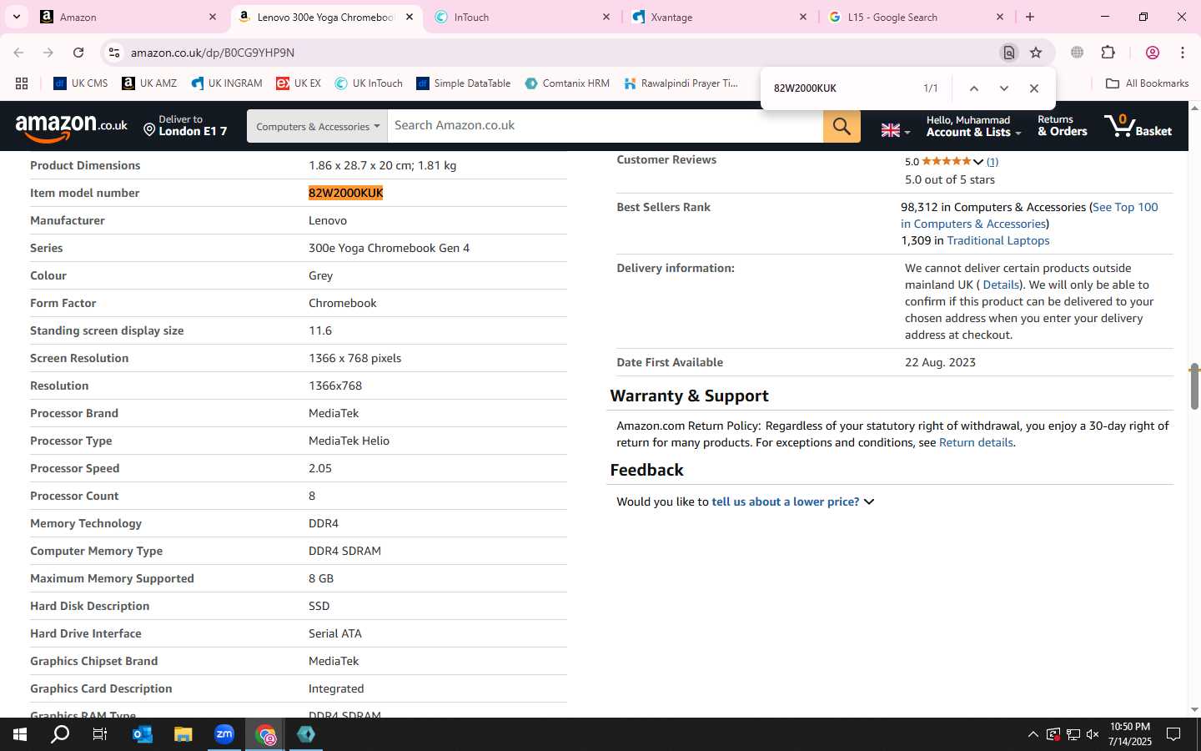This screenshot has width=1201, height=751.
Task: Click the browser address bar URL
Action: click(212, 53)
